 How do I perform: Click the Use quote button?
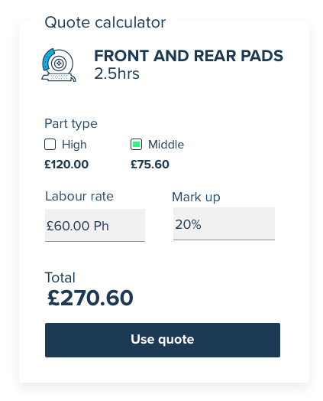(163, 340)
